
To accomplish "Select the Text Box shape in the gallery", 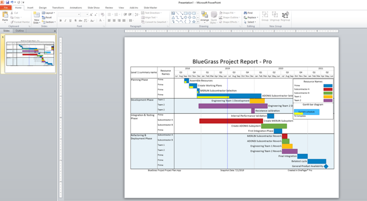I will (173, 13).
